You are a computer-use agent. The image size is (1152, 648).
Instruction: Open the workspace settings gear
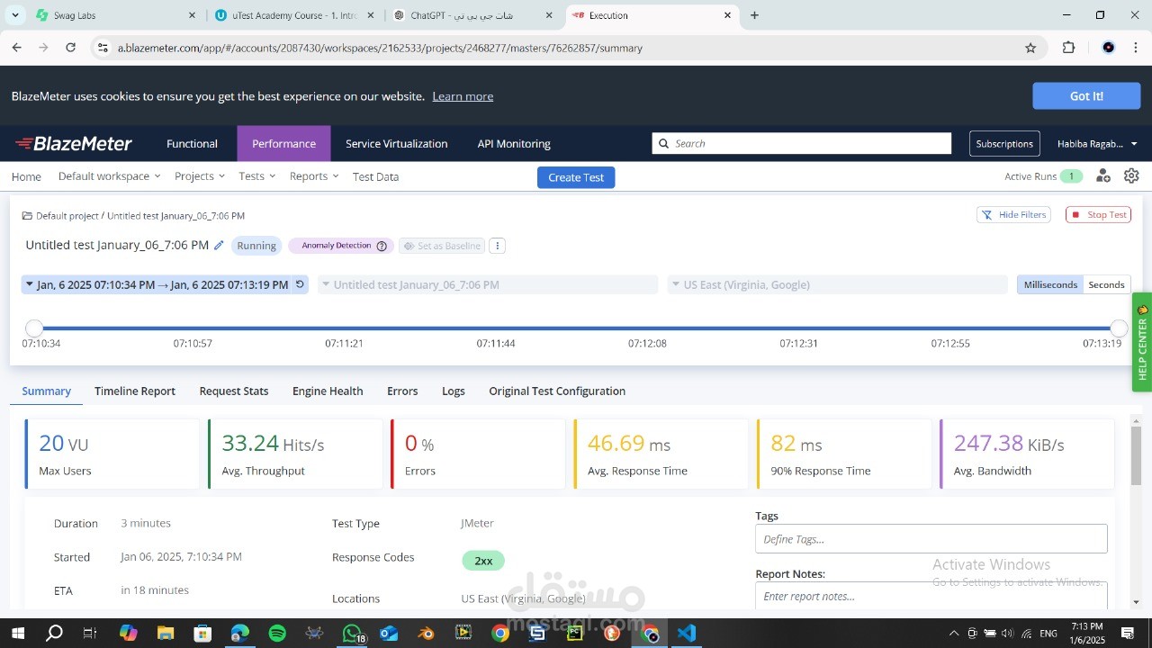click(1131, 175)
